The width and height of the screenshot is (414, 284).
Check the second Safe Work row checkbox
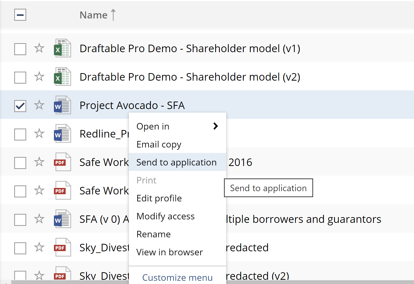[20, 191]
